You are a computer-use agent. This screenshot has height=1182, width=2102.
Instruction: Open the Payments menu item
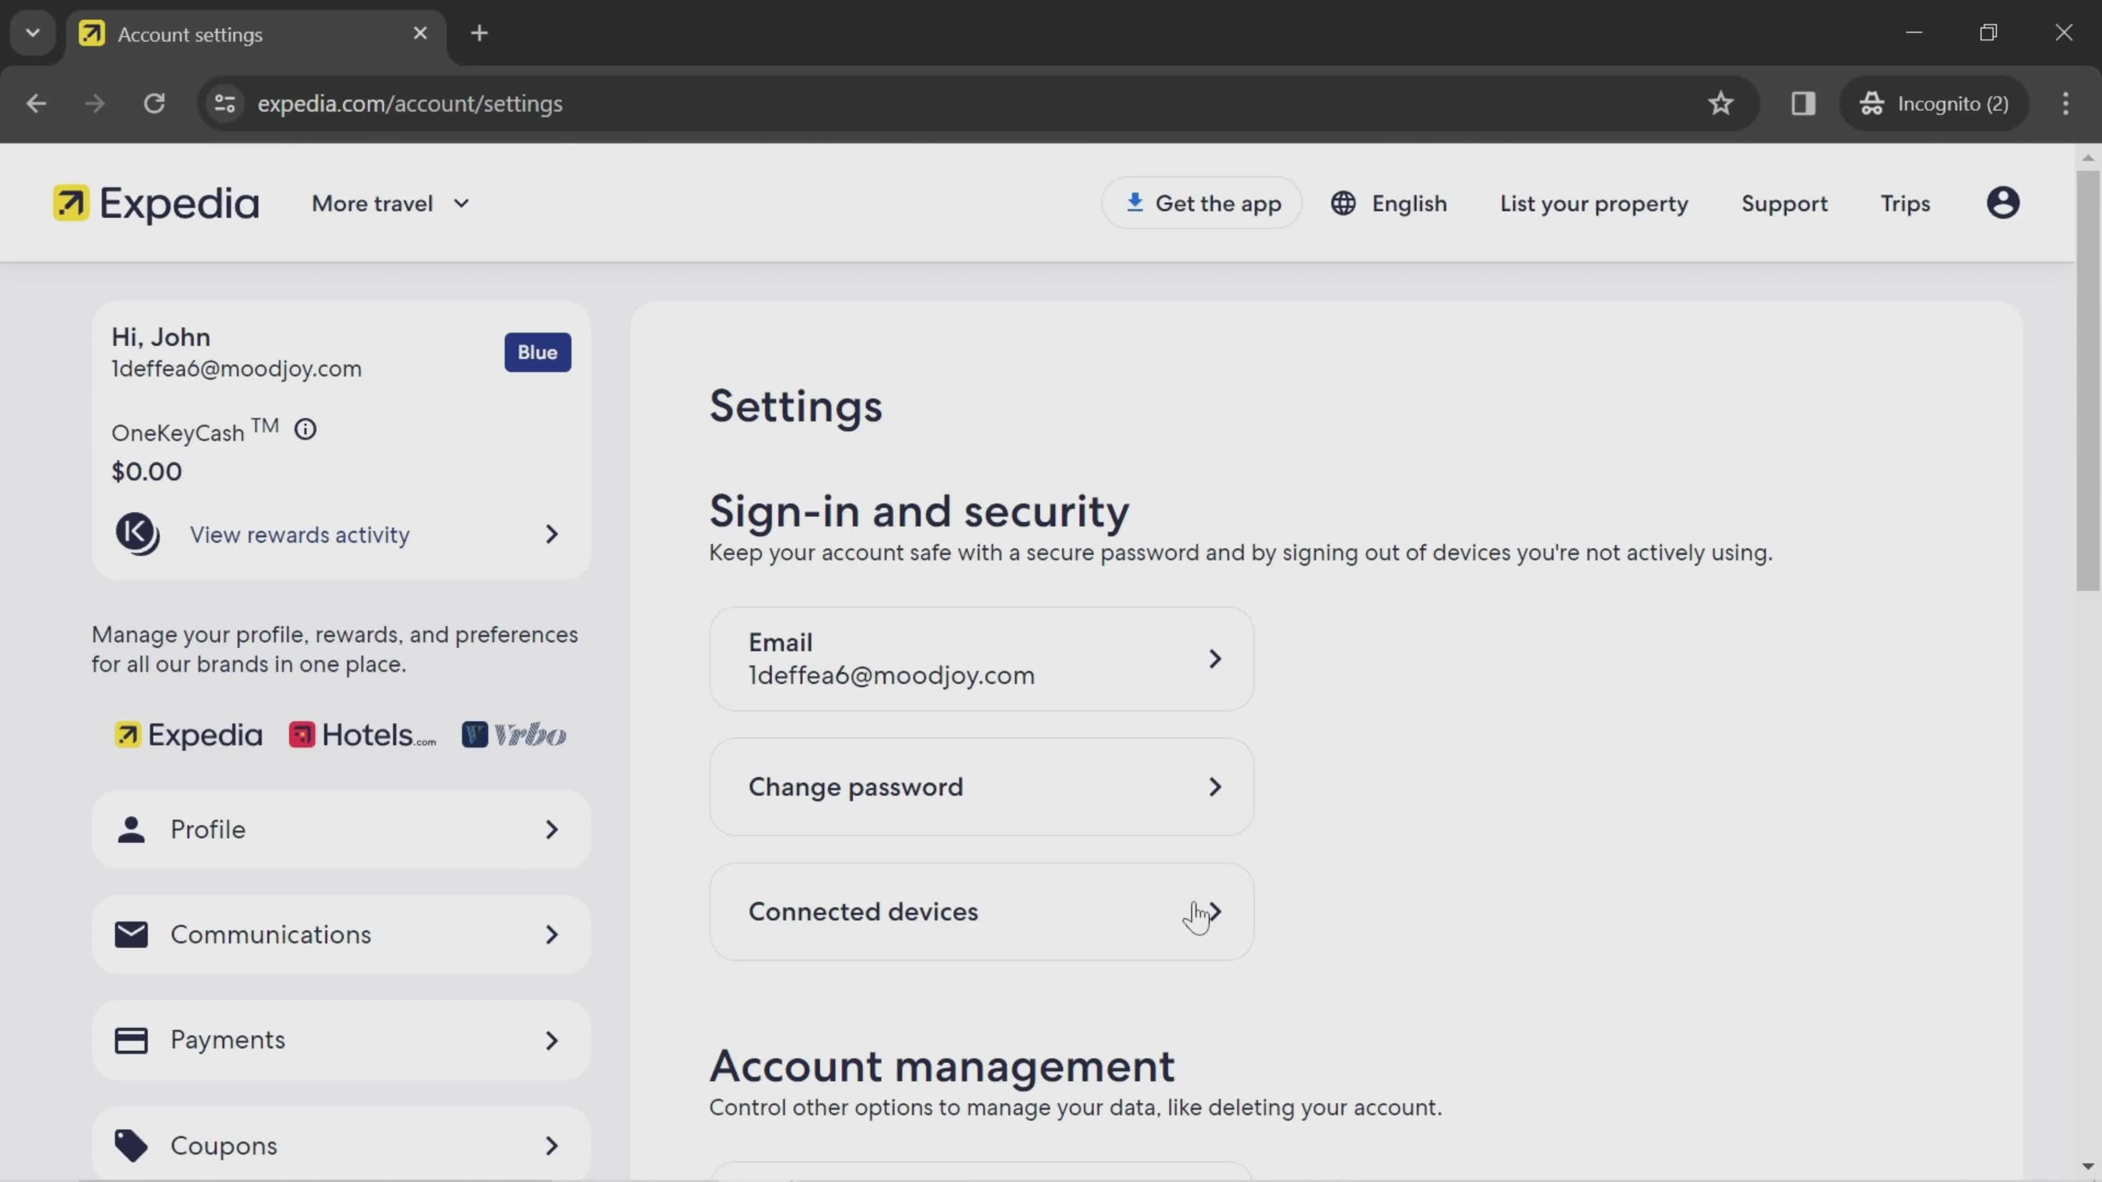click(341, 1040)
